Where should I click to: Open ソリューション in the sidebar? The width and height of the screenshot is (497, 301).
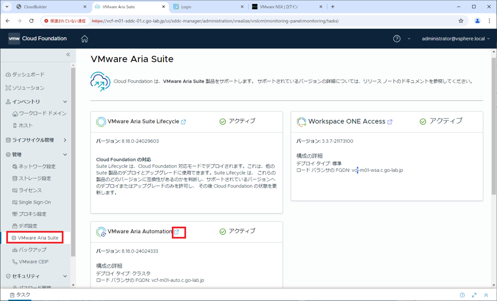pyautogui.click(x=25, y=88)
